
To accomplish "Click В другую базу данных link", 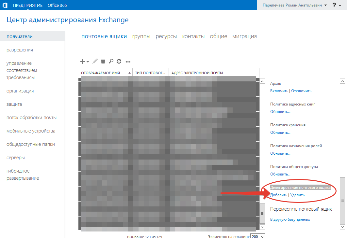I will tap(290, 219).
